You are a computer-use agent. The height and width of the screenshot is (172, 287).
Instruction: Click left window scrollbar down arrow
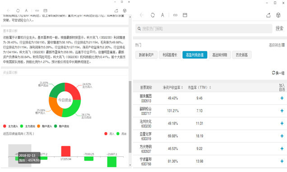tap(130, 165)
